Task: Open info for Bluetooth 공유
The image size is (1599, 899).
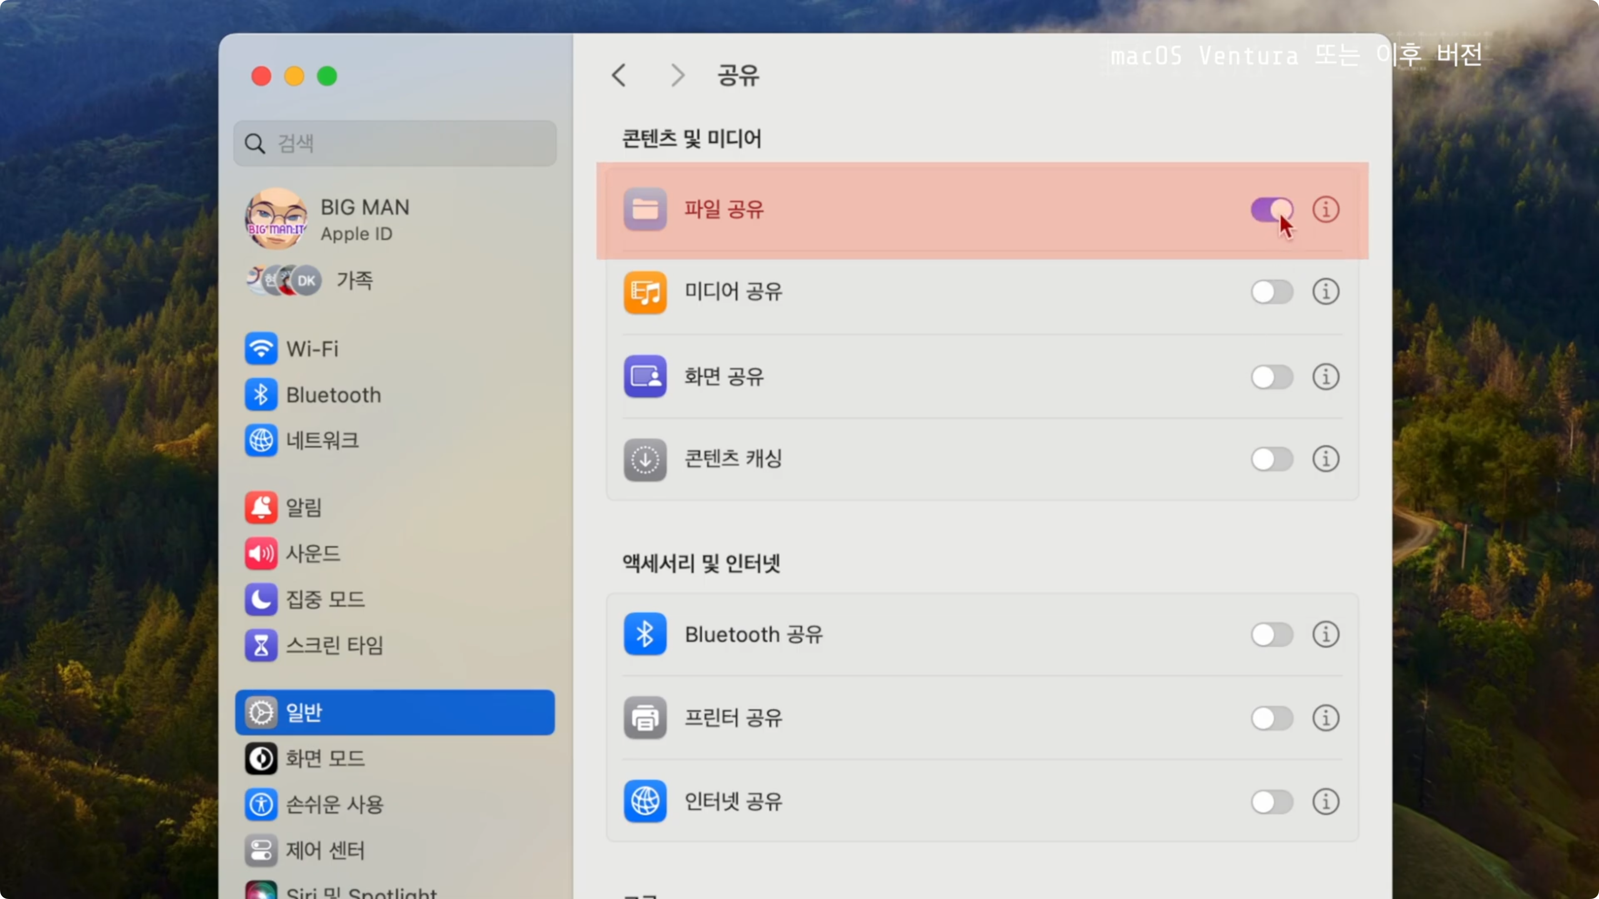Action: pos(1325,635)
